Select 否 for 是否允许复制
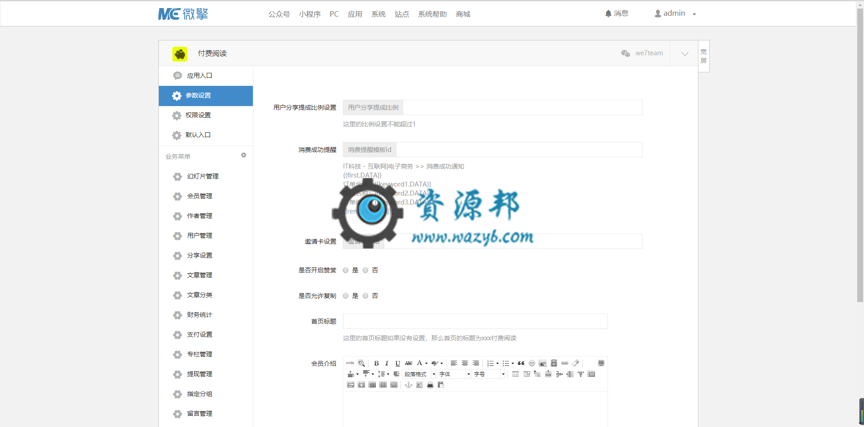Screen dimensions: 864x427 click(365, 296)
